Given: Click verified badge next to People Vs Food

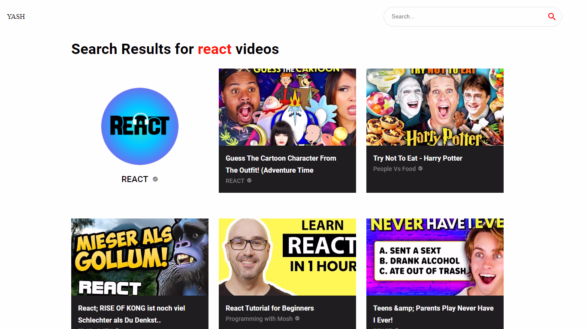Looking at the screenshot, I should point(420,169).
